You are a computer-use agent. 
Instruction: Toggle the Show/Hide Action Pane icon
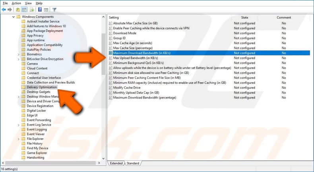point(46,10)
